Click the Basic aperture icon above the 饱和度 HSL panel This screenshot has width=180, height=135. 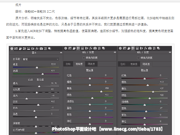pos(66,48)
